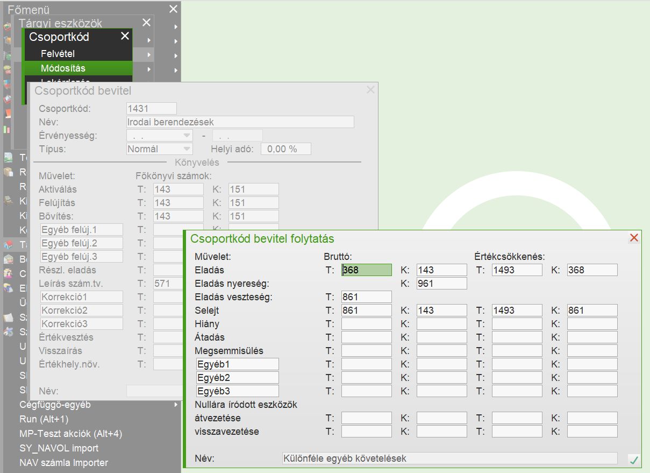Screen dimensions: 650x473
Task: Select Felvétel in the Csoportkód menu
Action: 58,54
